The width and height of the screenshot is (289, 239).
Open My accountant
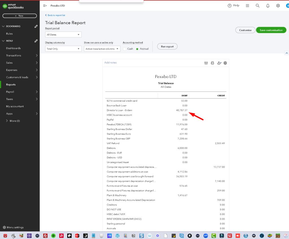(x=15, y=106)
